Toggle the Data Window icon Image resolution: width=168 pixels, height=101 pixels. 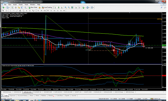point(16,8)
